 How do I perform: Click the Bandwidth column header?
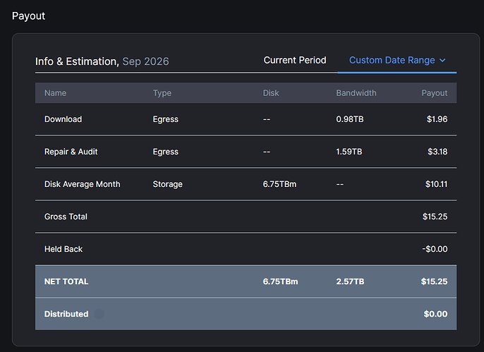tap(356, 93)
